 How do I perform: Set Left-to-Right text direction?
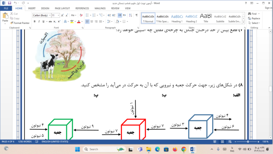tap(120, 15)
